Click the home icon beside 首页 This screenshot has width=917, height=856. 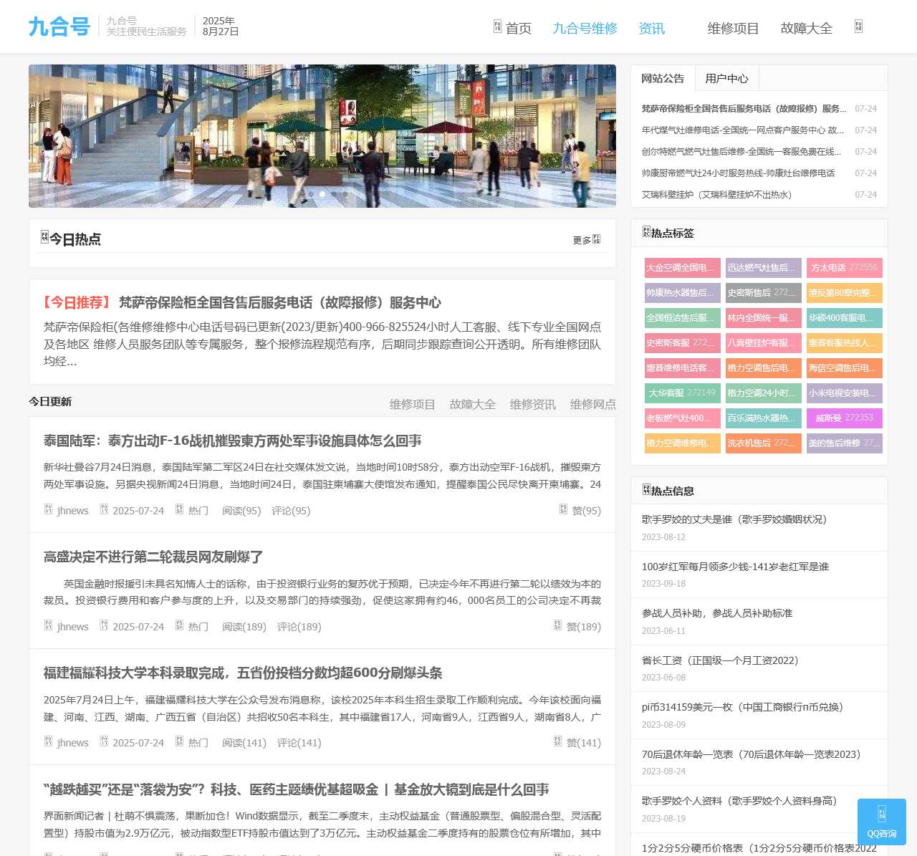click(x=497, y=27)
